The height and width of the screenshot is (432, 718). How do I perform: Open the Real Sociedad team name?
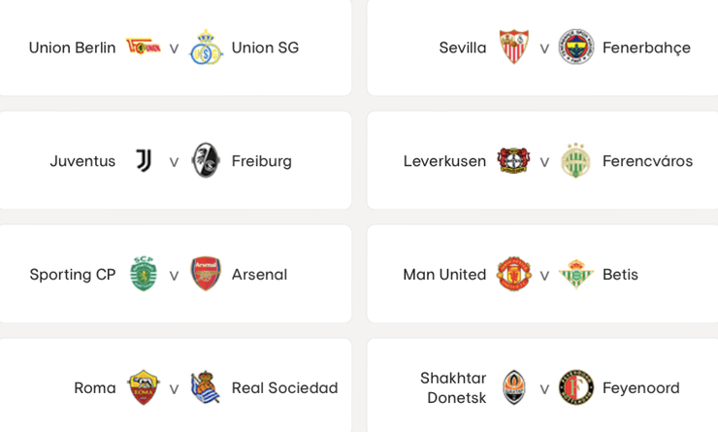[x=284, y=388]
